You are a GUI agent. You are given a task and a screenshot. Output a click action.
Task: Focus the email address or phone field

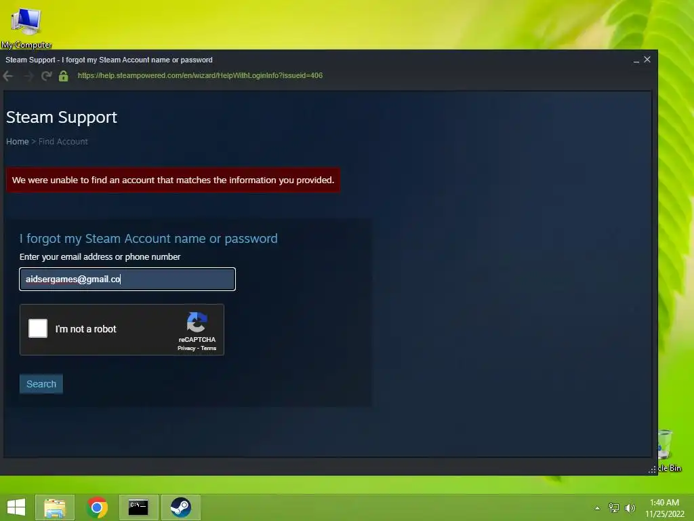click(x=127, y=279)
